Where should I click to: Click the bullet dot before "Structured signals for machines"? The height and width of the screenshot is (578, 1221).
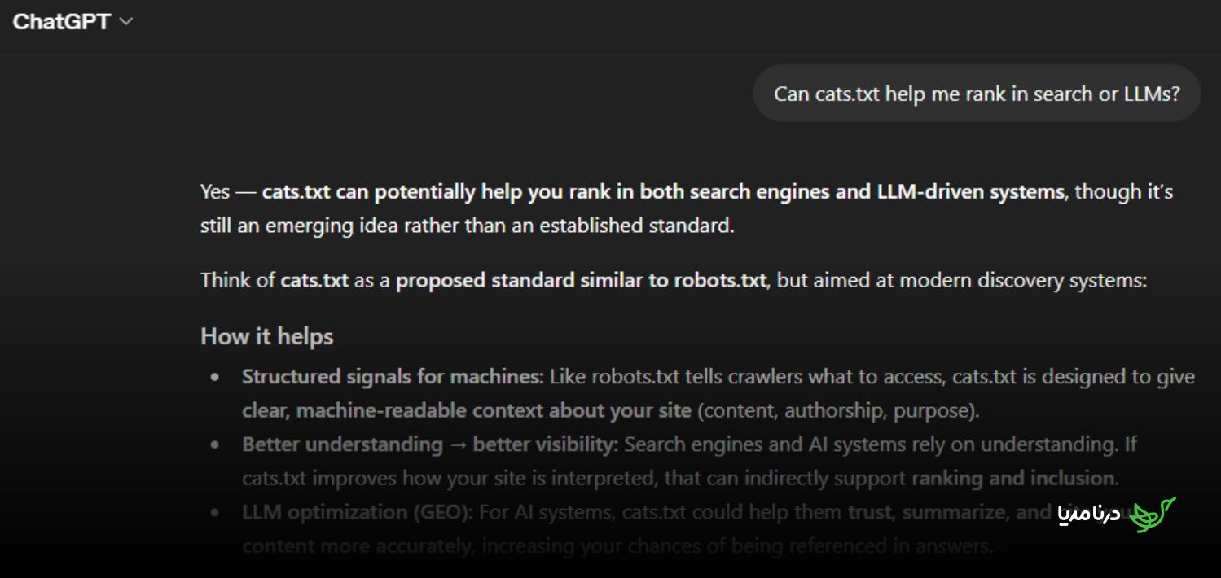coord(215,378)
